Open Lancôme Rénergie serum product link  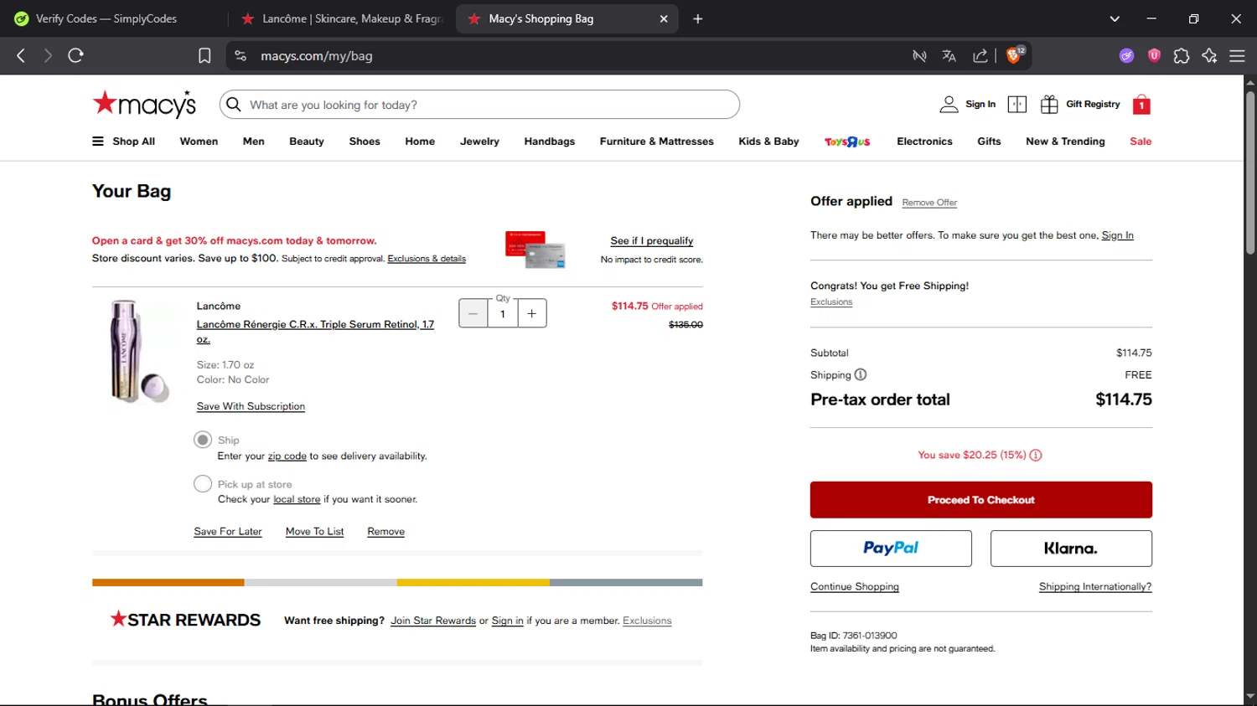[315, 332]
